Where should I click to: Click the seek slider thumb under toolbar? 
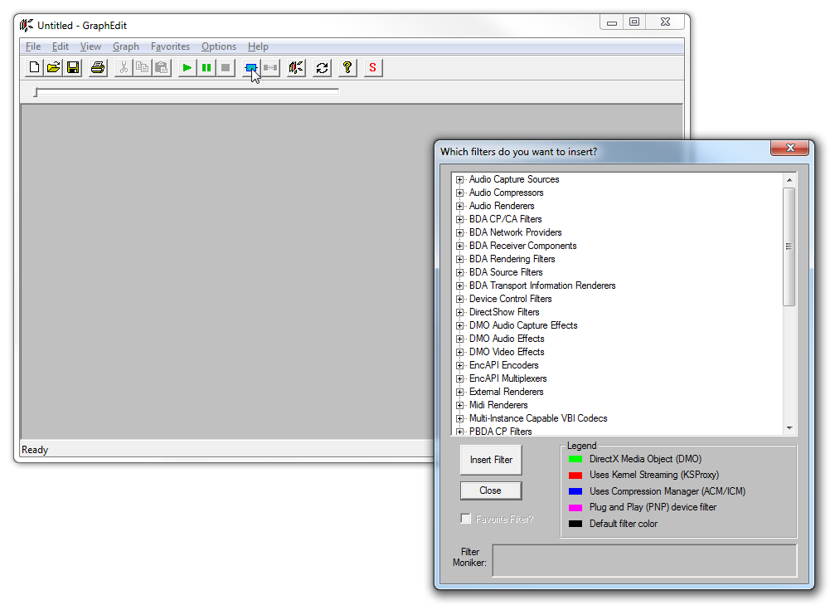tap(36, 92)
